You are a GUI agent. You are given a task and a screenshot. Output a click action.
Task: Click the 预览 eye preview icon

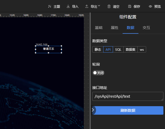tap(150, 6)
